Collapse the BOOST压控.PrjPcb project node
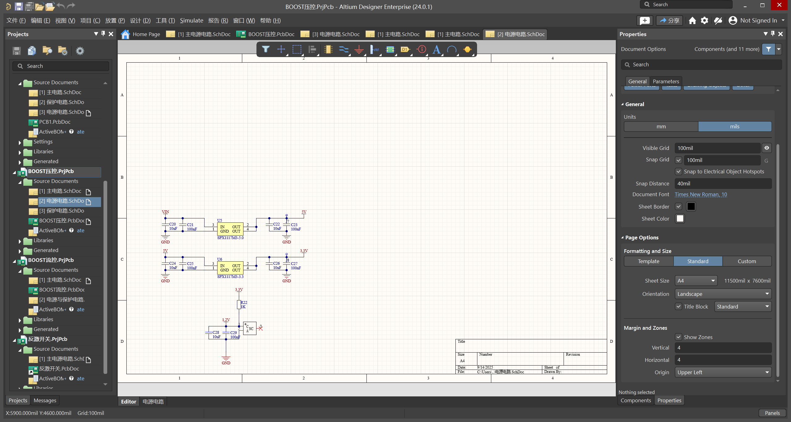 [14, 172]
